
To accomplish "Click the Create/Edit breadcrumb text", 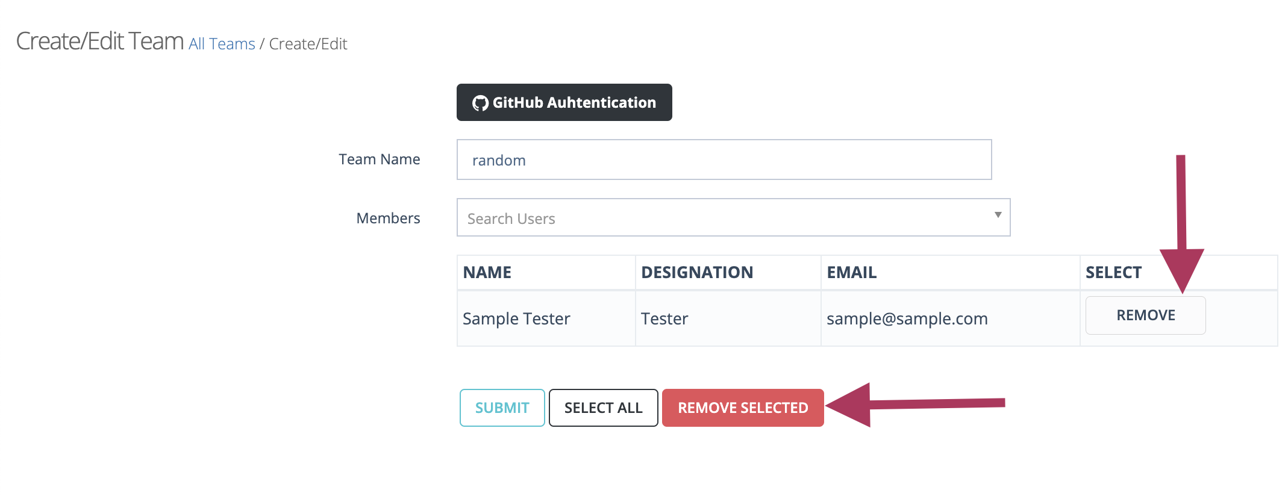I will point(308,44).
